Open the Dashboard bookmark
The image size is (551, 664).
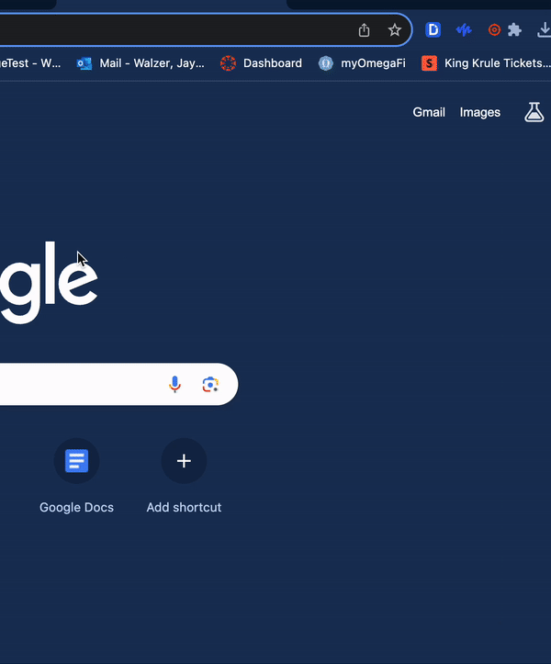(x=262, y=63)
